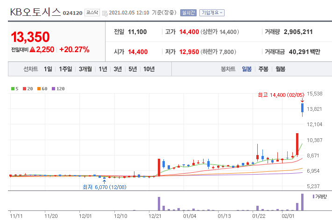Click the 11/11 date axis label
The height and width of the screenshot is (223, 332).
(16, 216)
